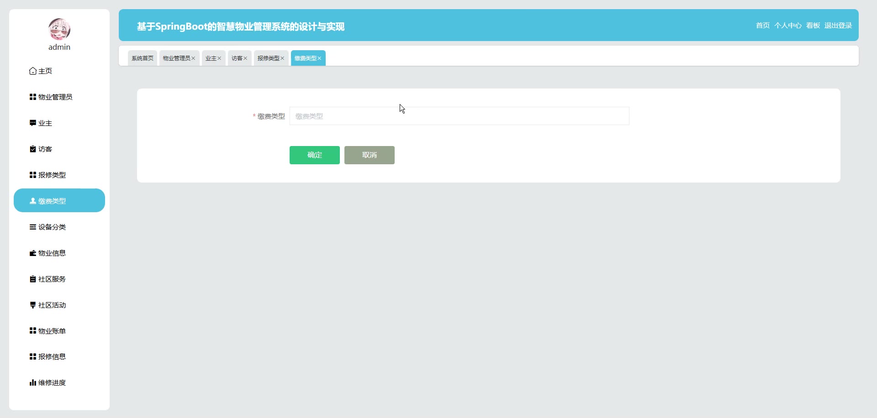Click the 缴费类型 form field label

pos(271,116)
